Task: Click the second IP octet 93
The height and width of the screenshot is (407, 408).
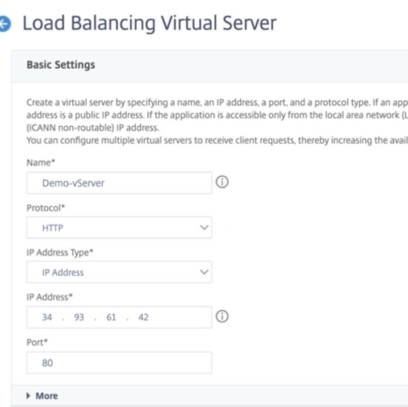Action: (x=79, y=317)
